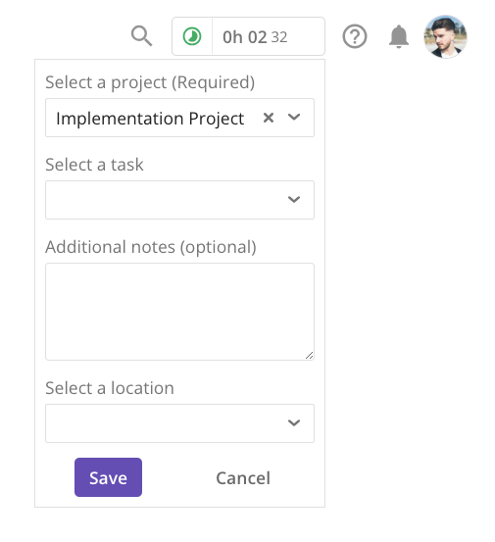Expand the project dropdown chevron
Viewport: 495px width, 542px height.
tap(294, 118)
